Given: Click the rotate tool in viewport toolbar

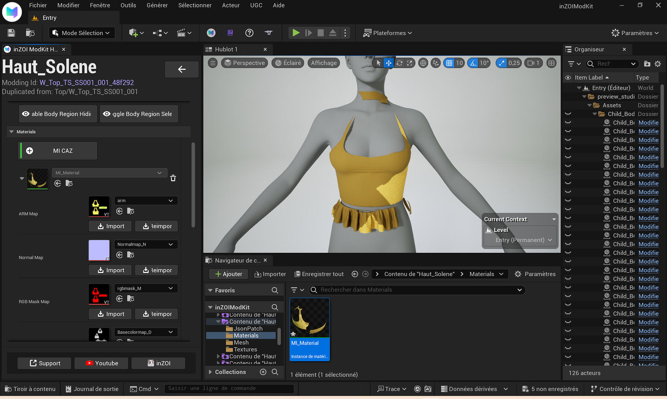Looking at the screenshot, I should pos(399,63).
